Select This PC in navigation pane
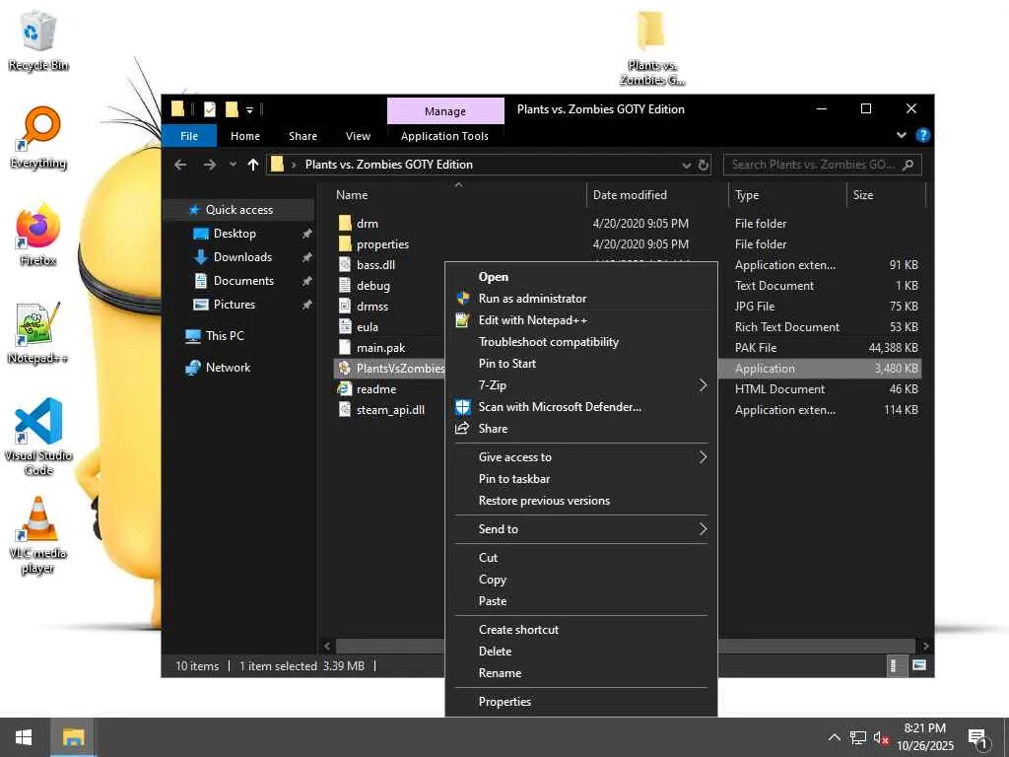 click(x=224, y=336)
